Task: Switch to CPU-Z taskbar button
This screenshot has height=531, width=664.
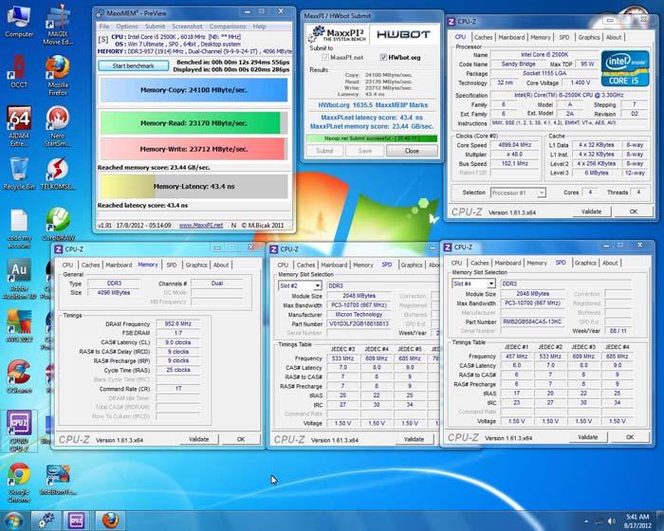Action: pyautogui.click(x=77, y=521)
